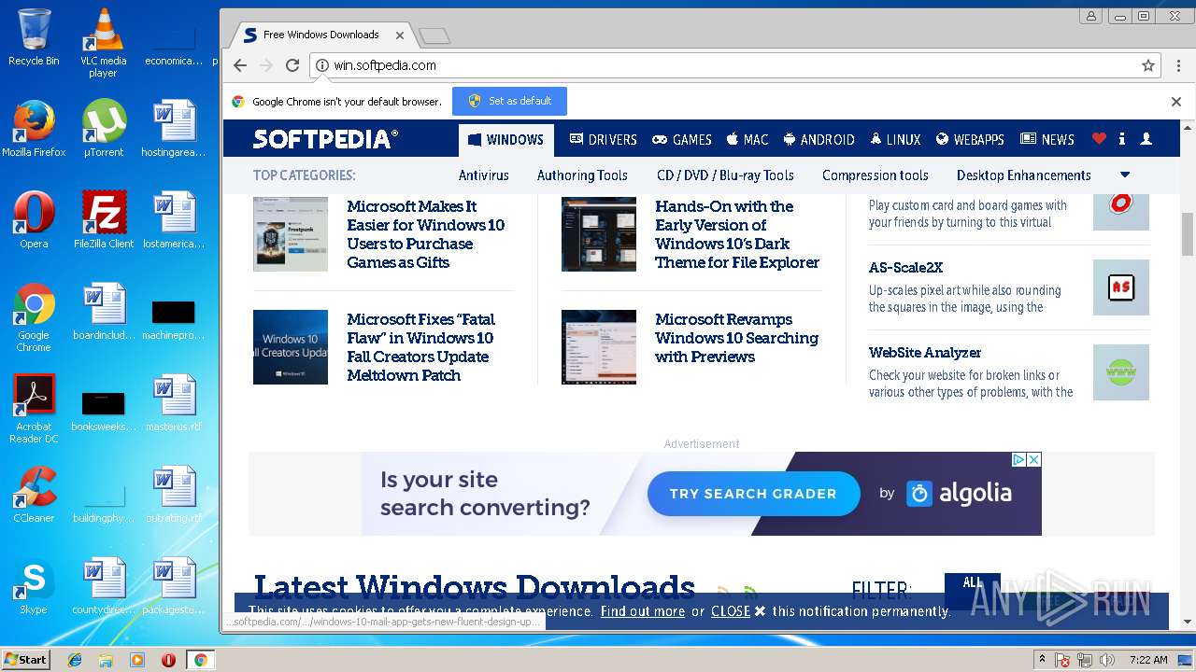The height and width of the screenshot is (672, 1196).
Task: Open CCleaner desktop shortcut
Action: tap(34, 495)
